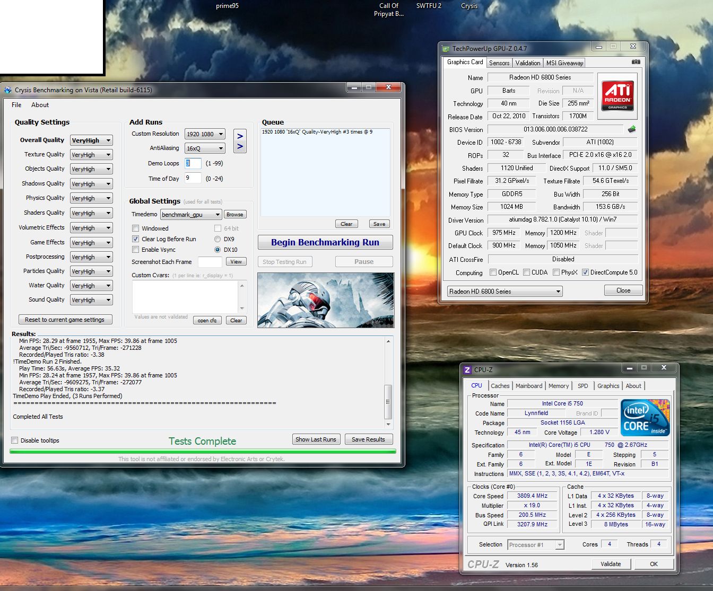Toggle DirectCompute 5.0 checkbox in GPU-Z

[x=585, y=272]
